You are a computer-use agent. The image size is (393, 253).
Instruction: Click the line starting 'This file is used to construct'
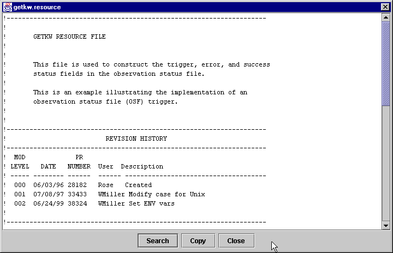click(x=151, y=65)
